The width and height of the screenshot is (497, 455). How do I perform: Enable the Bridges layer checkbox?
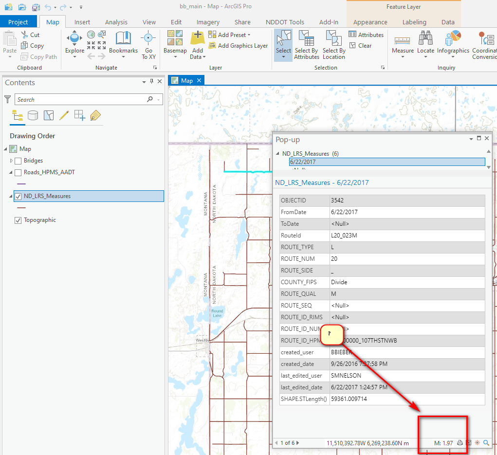click(18, 161)
